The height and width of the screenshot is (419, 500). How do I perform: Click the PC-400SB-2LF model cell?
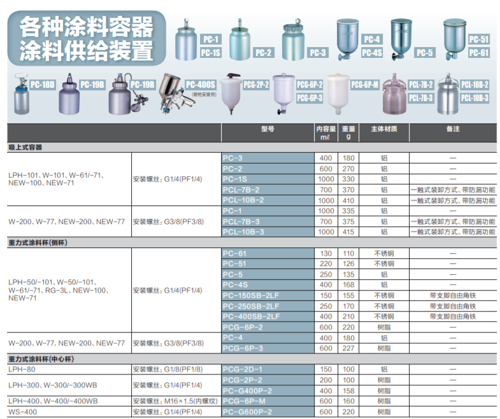point(268,317)
